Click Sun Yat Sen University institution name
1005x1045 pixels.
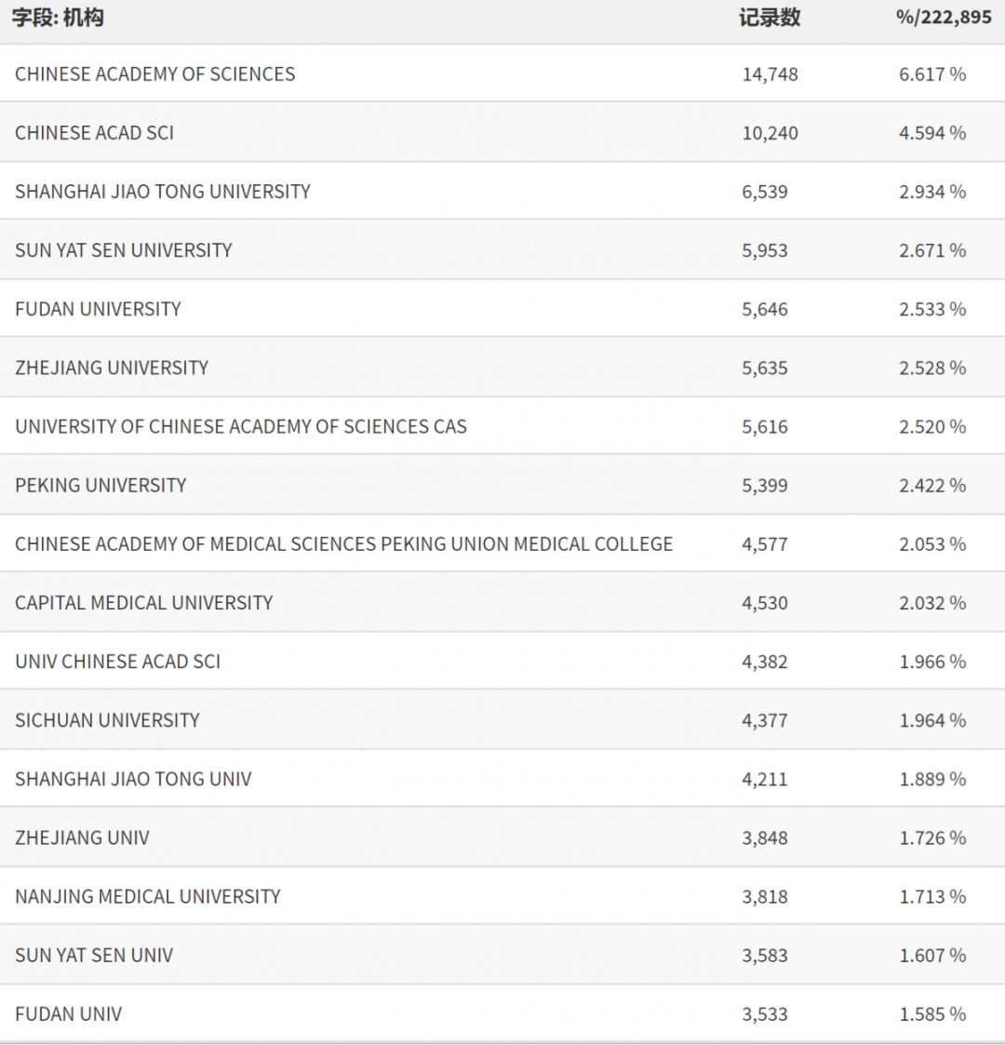point(123,250)
